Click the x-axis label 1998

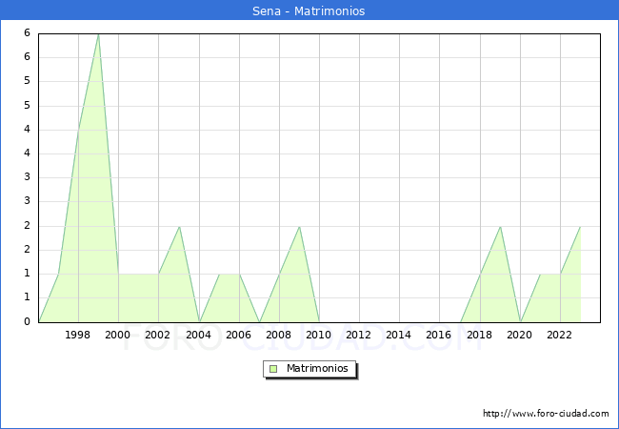coord(77,335)
